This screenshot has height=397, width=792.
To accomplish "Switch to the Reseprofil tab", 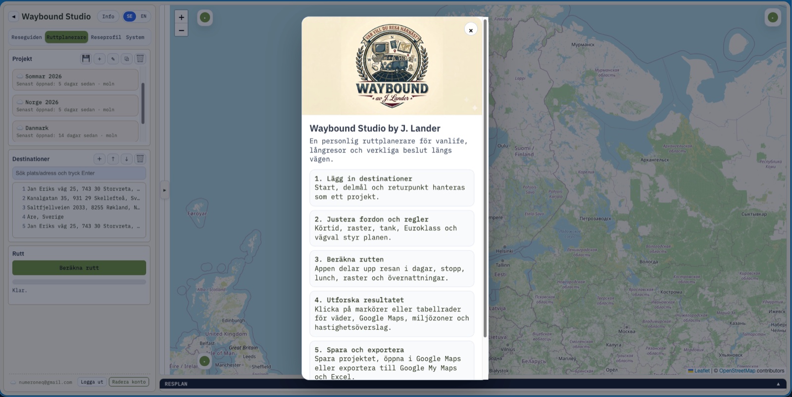I will (x=106, y=37).
